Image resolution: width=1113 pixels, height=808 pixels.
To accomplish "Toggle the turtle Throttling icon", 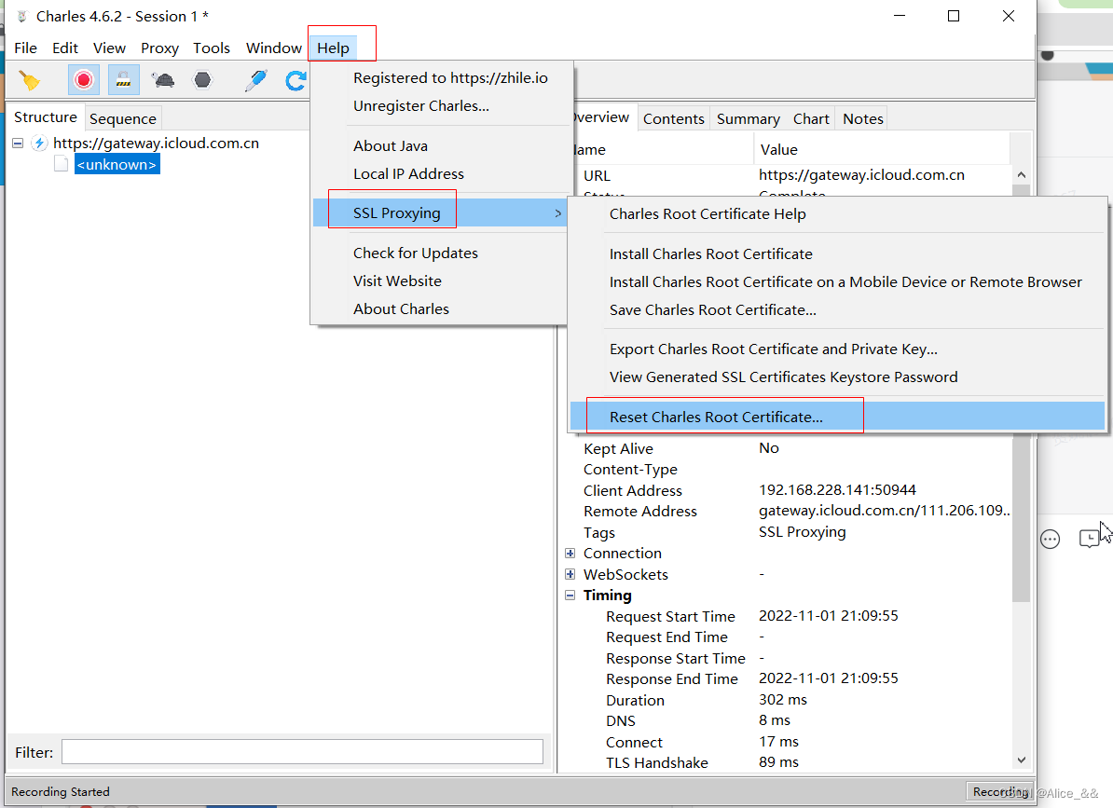I will [x=163, y=80].
